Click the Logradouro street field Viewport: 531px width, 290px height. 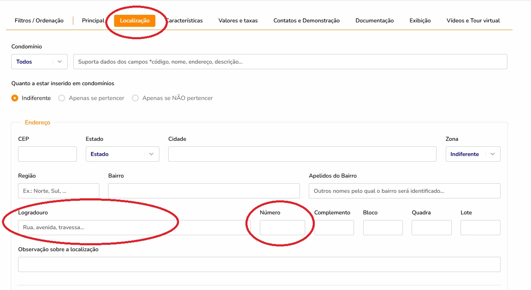[134, 228]
